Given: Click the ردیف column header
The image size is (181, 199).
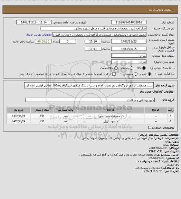Looking at the screenshot, I should [x=171, y=110].
